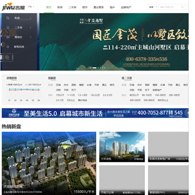Open the 济南万达城 property card

tap(122, 180)
